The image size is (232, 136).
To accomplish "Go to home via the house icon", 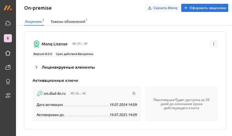I will point(8,53).
